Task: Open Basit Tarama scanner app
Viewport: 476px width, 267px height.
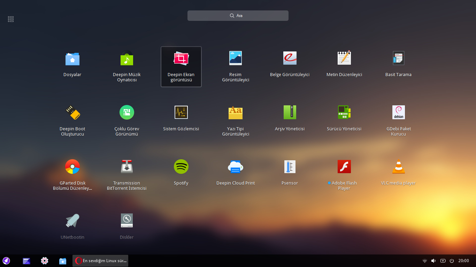Action: 398,58
